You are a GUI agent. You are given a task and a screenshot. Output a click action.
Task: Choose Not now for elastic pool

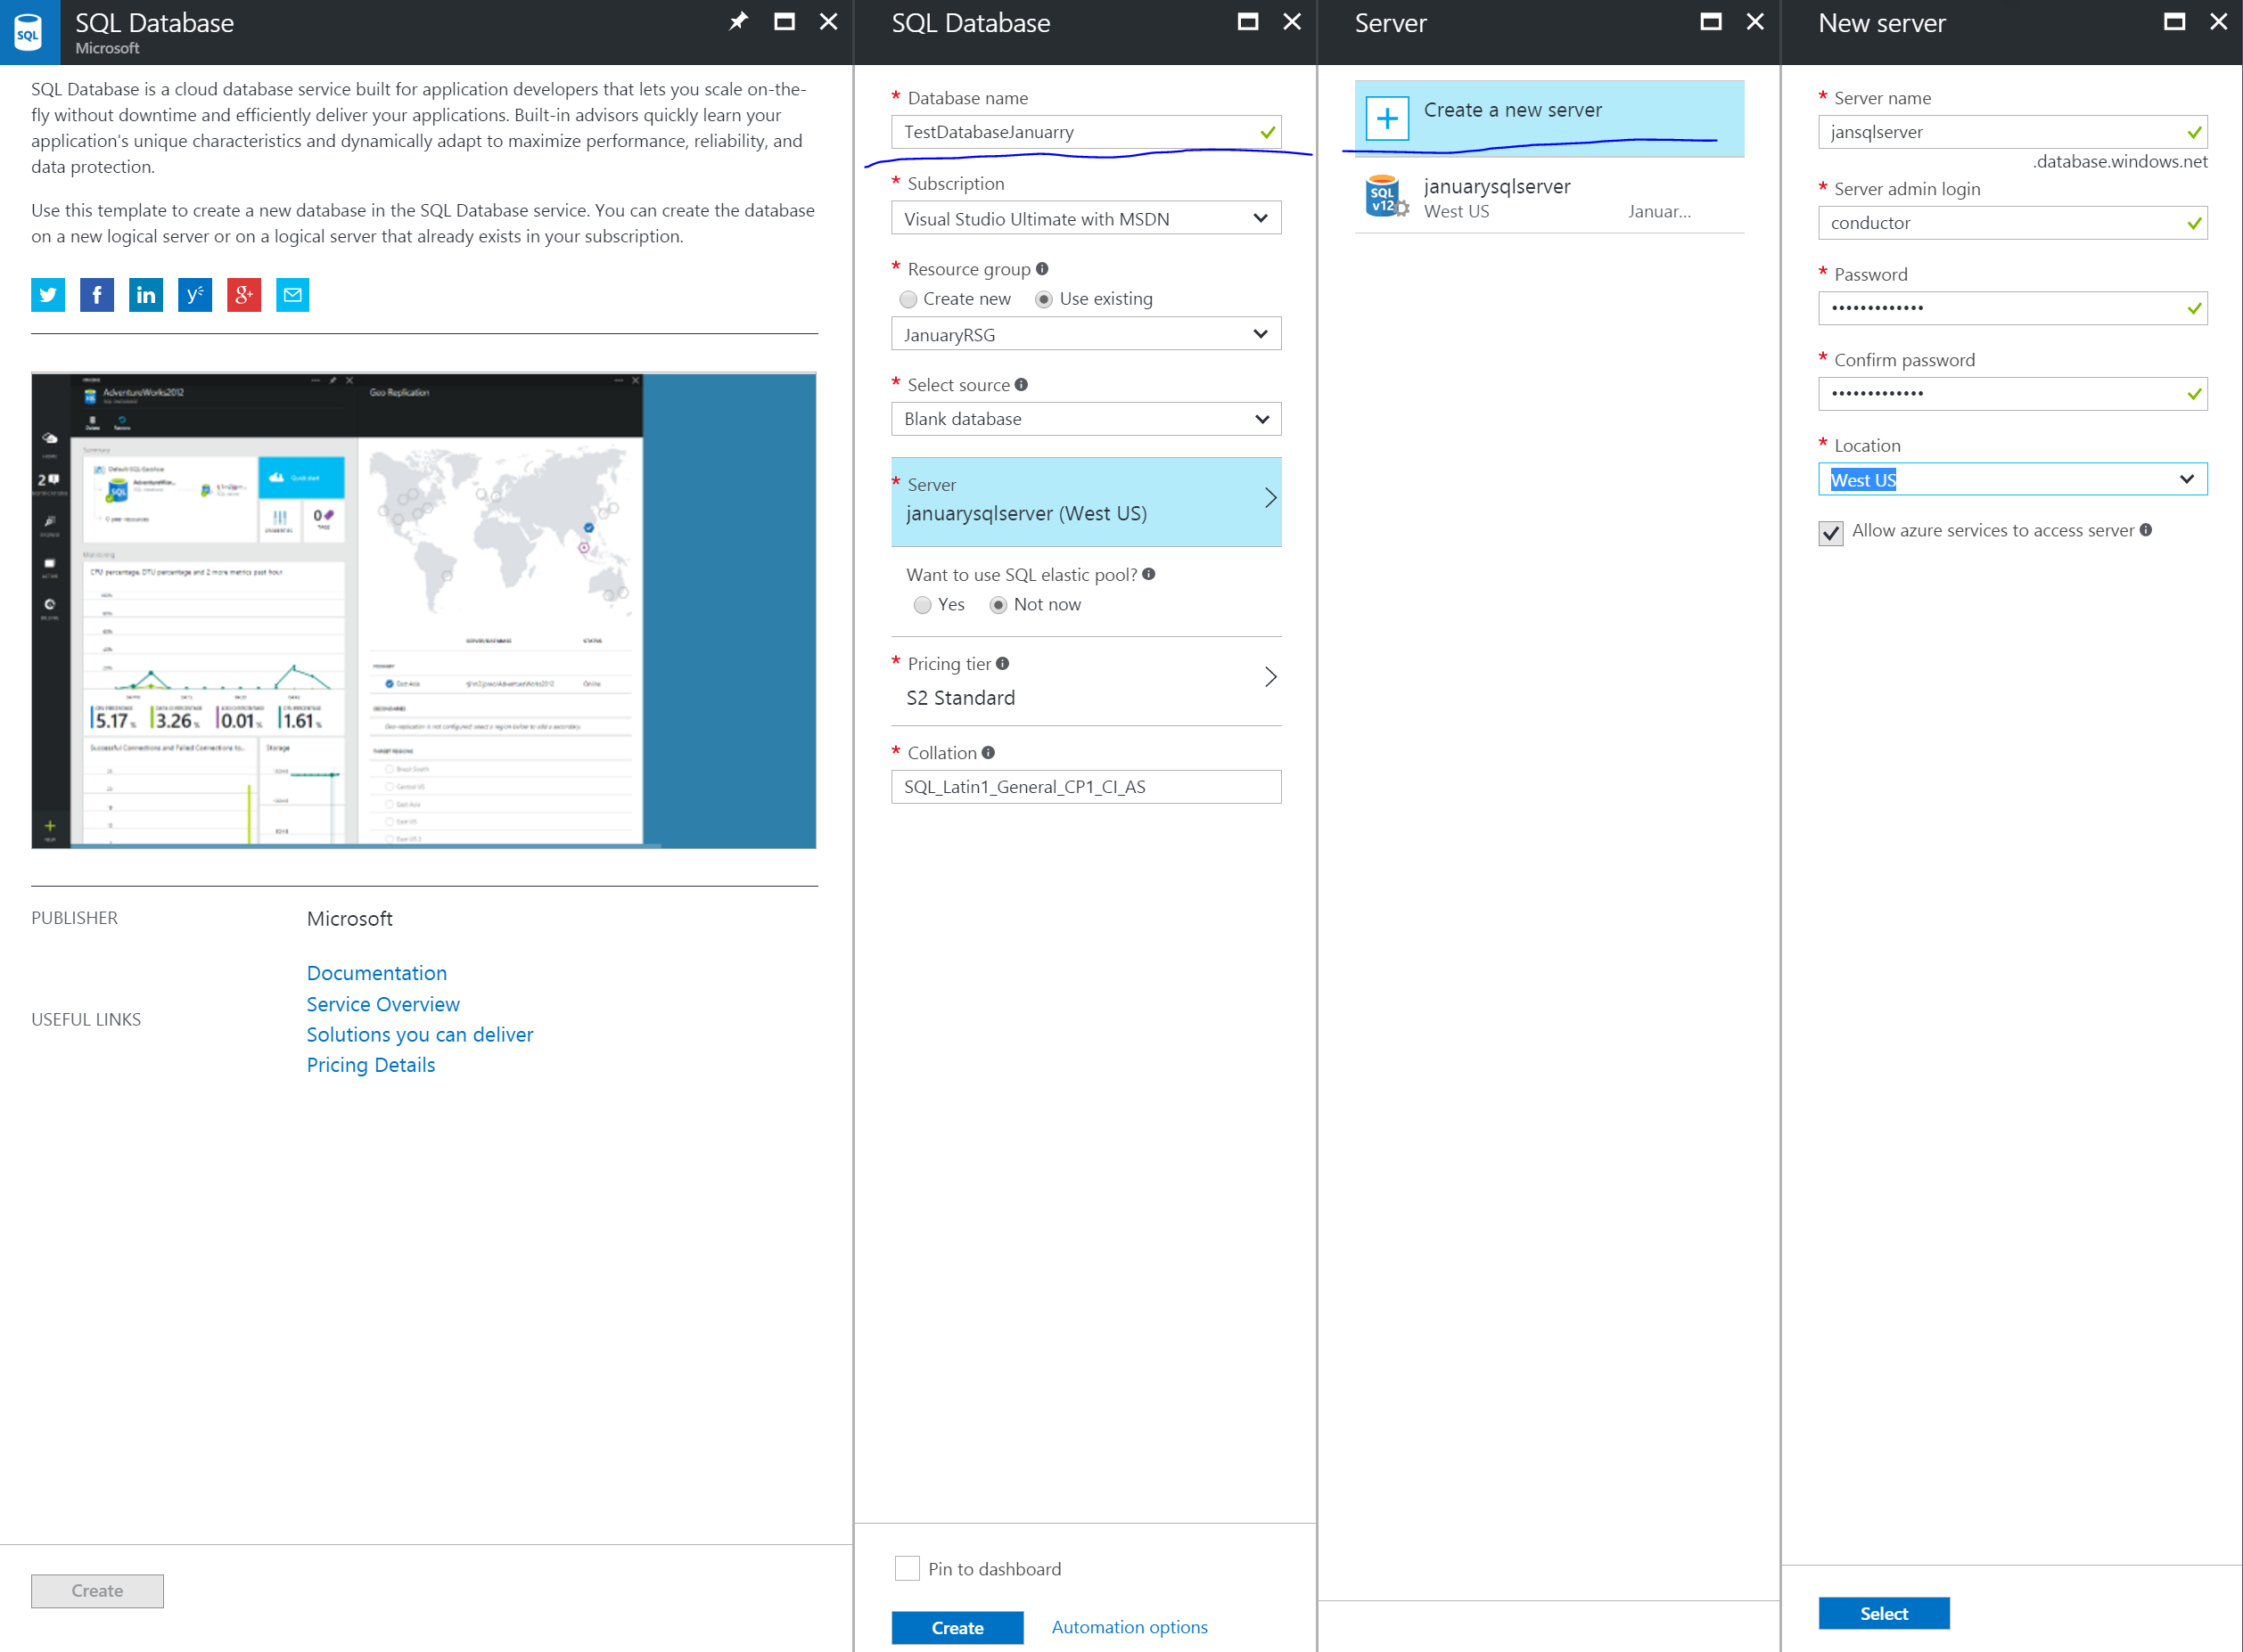(x=998, y=605)
